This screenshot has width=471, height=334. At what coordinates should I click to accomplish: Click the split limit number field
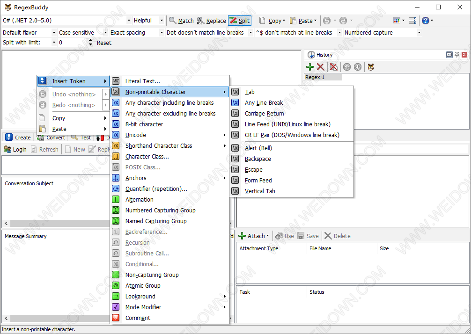coord(74,42)
